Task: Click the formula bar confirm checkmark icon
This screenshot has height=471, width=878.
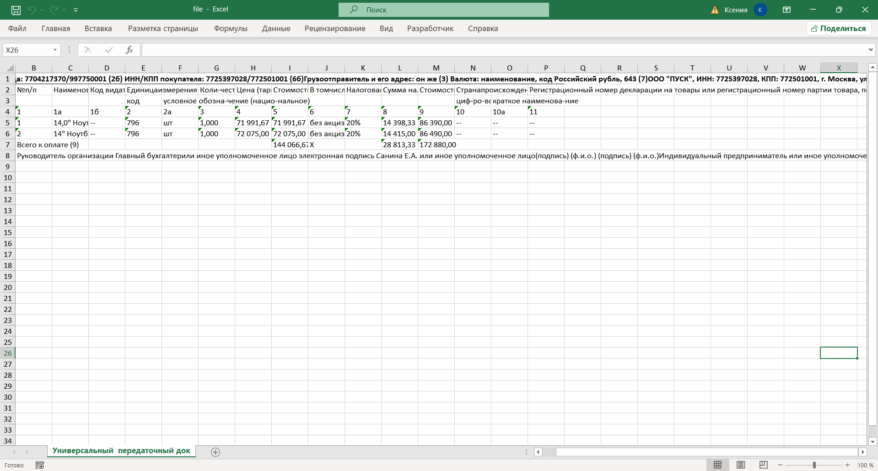Action: [109, 50]
